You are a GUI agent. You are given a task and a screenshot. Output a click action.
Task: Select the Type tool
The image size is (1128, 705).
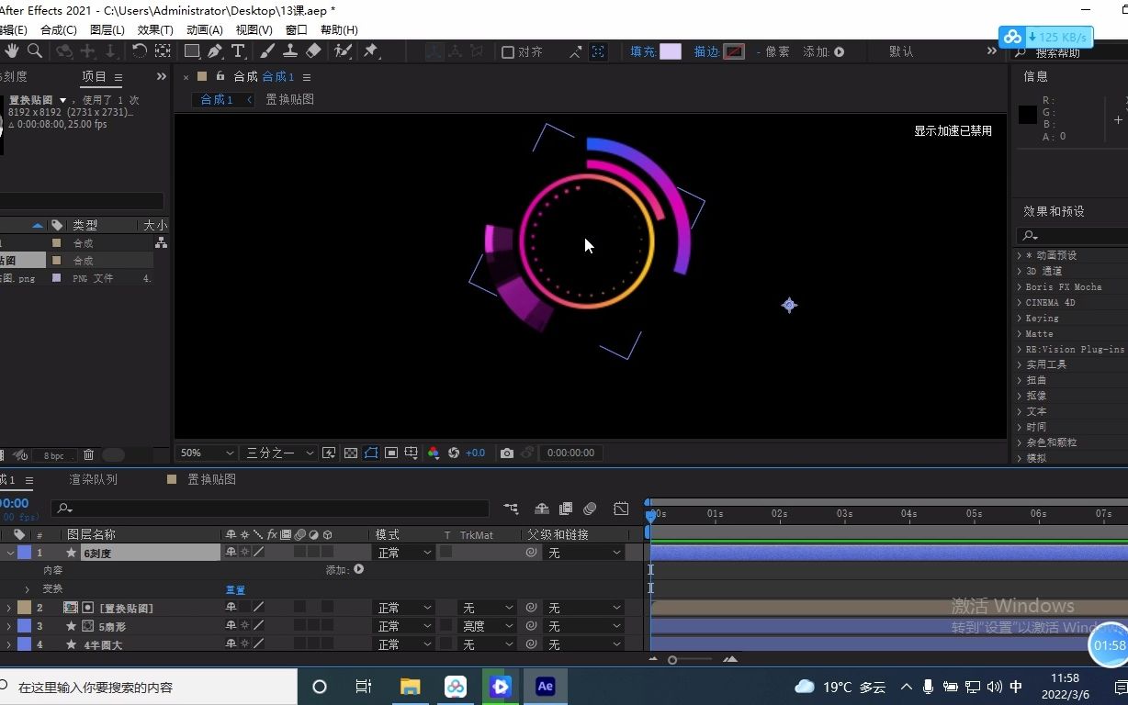[x=237, y=51]
